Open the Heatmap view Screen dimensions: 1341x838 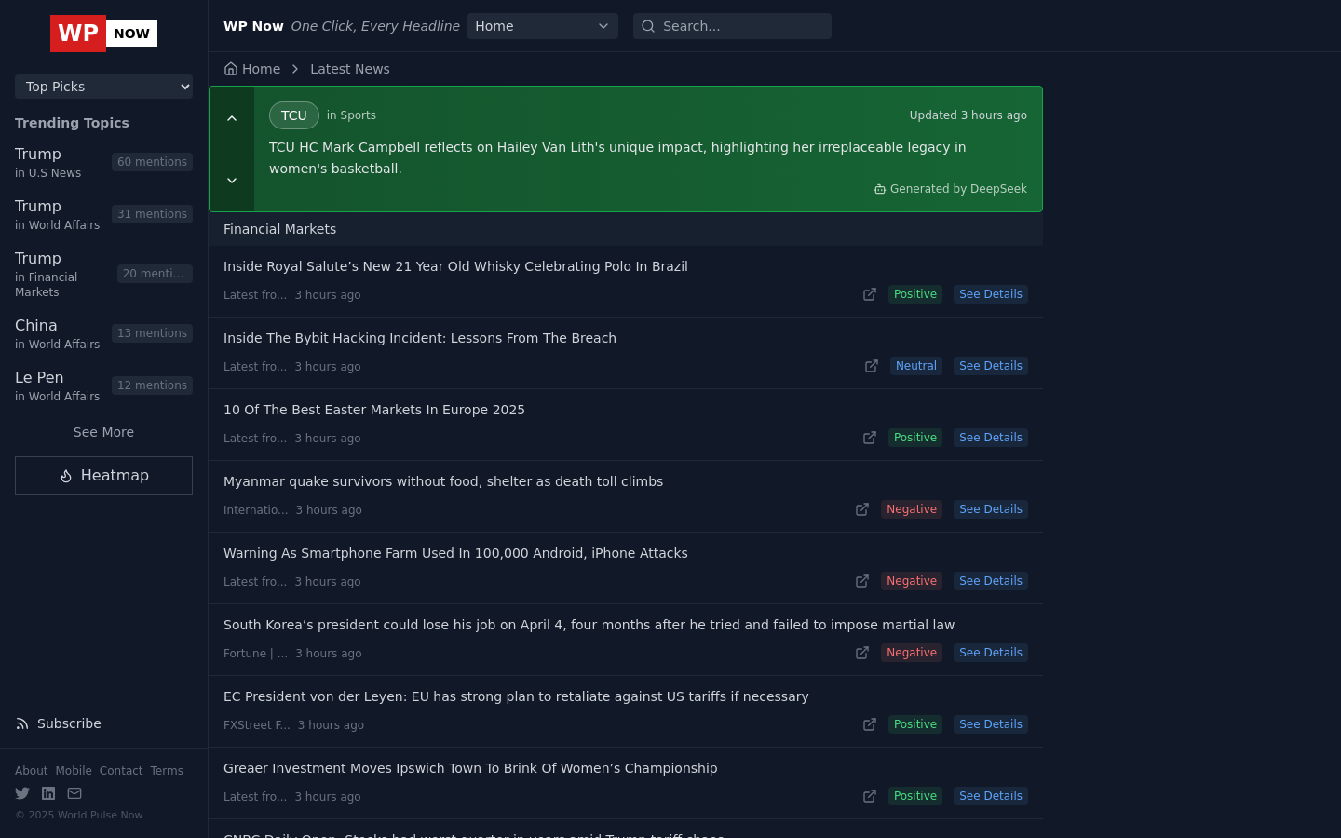point(103,476)
